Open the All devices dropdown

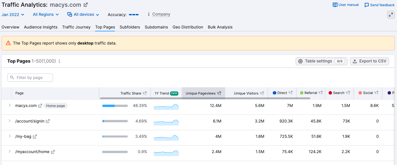tap(83, 15)
